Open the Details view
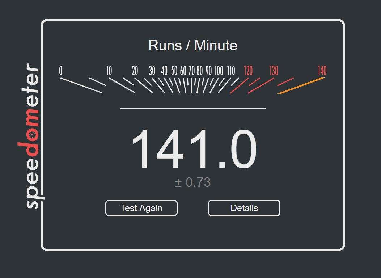The width and height of the screenshot is (381, 278). coord(244,208)
